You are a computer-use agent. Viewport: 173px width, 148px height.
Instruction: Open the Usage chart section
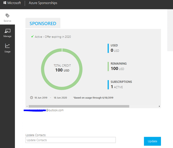click(7, 48)
